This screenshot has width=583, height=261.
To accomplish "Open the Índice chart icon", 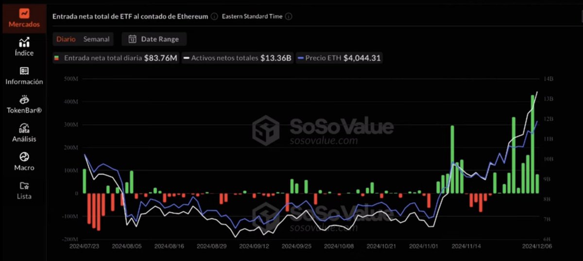I will [x=24, y=42].
